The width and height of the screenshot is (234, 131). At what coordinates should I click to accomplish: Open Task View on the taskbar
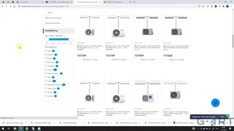pos(9,128)
